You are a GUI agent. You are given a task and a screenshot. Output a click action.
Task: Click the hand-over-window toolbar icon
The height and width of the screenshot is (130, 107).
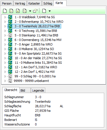[x=35, y=11]
